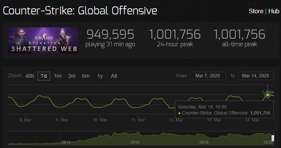
Task: Switch chart zoom to 3m
Action: [72, 76]
